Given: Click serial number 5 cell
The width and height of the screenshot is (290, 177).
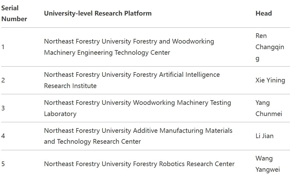Looking at the screenshot, I should (3, 164).
